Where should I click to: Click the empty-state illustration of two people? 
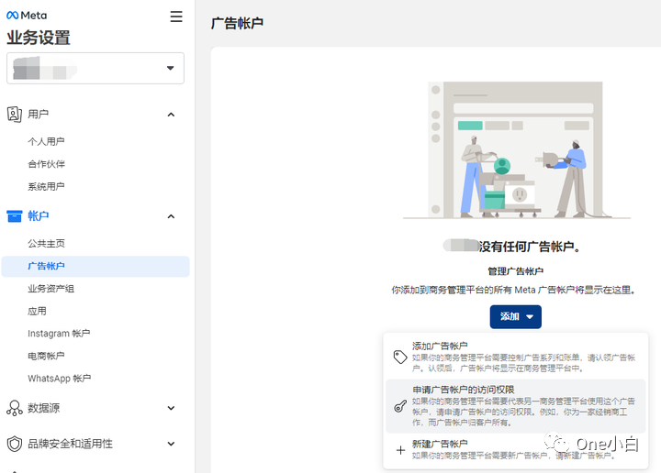516,150
